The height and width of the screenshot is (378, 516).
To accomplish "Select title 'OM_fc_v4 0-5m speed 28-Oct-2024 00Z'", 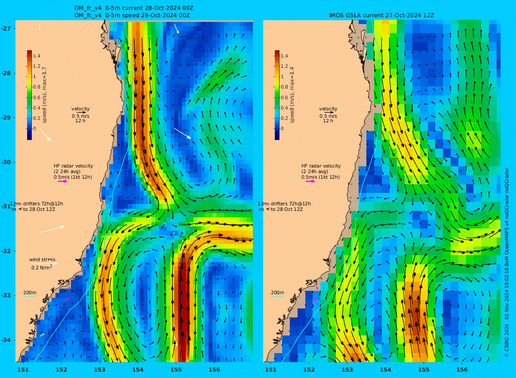I will click(x=132, y=15).
